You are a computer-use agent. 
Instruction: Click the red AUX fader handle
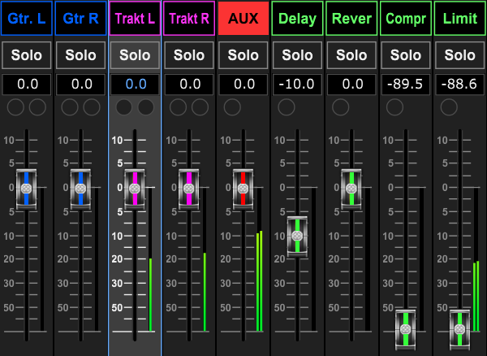point(243,189)
